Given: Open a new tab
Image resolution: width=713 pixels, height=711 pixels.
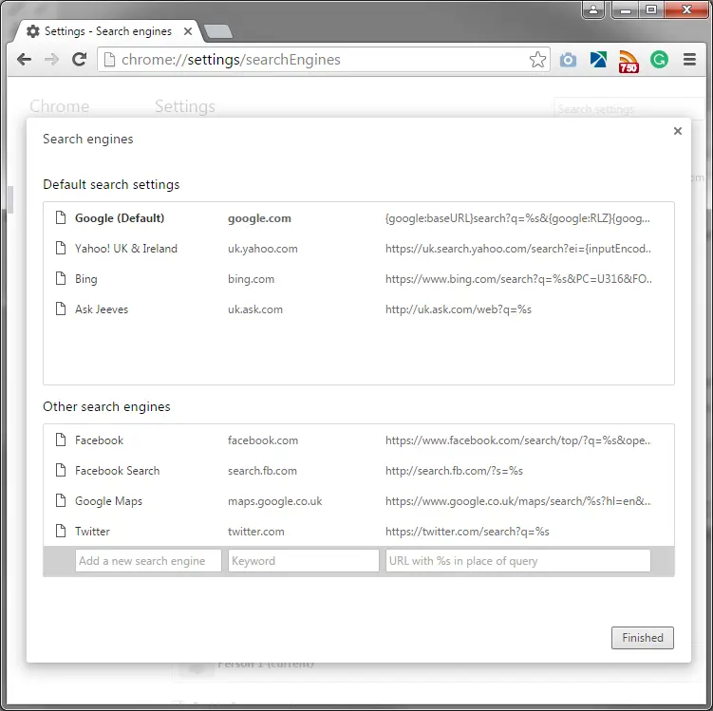Looking at the screenshot, I should click(x=217, y=32).
